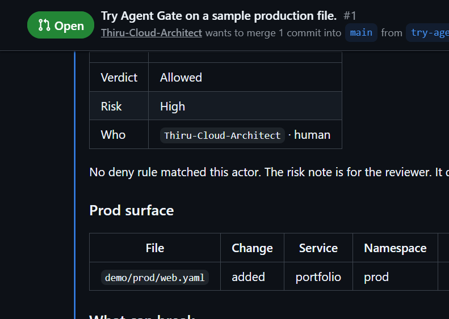This screenshot has width=449, height=319.
Task: Click the green Open status badge
Action: [61, 25]
